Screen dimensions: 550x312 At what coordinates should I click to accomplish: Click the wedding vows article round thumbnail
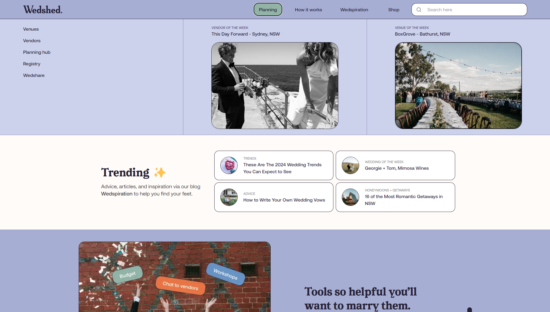coord(229,197)
